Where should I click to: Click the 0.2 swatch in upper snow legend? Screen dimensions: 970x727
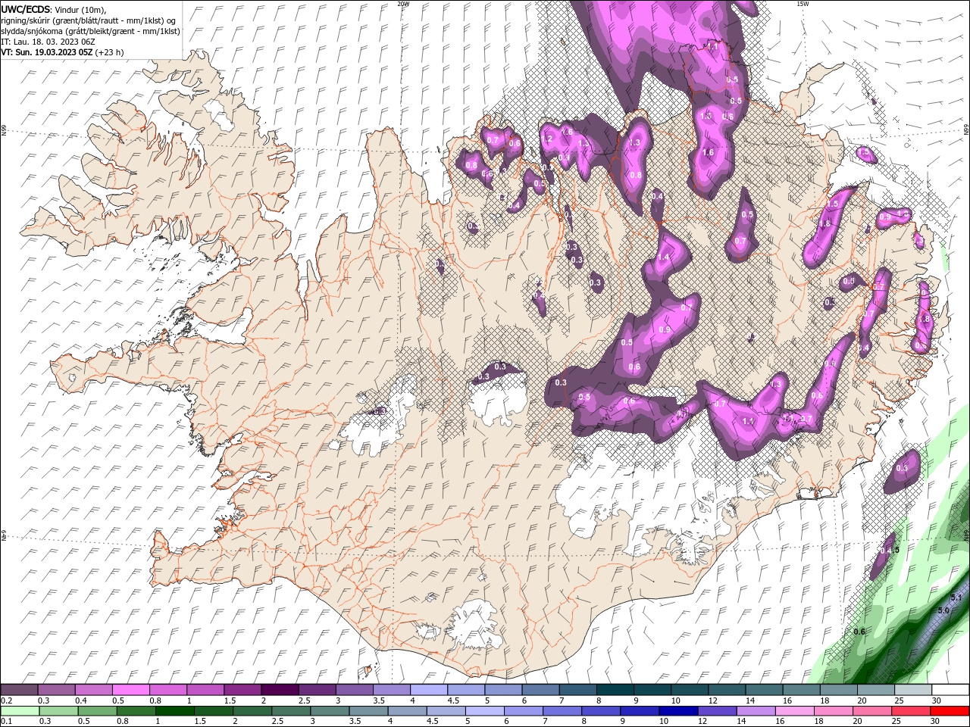click(x=19, y=690)
